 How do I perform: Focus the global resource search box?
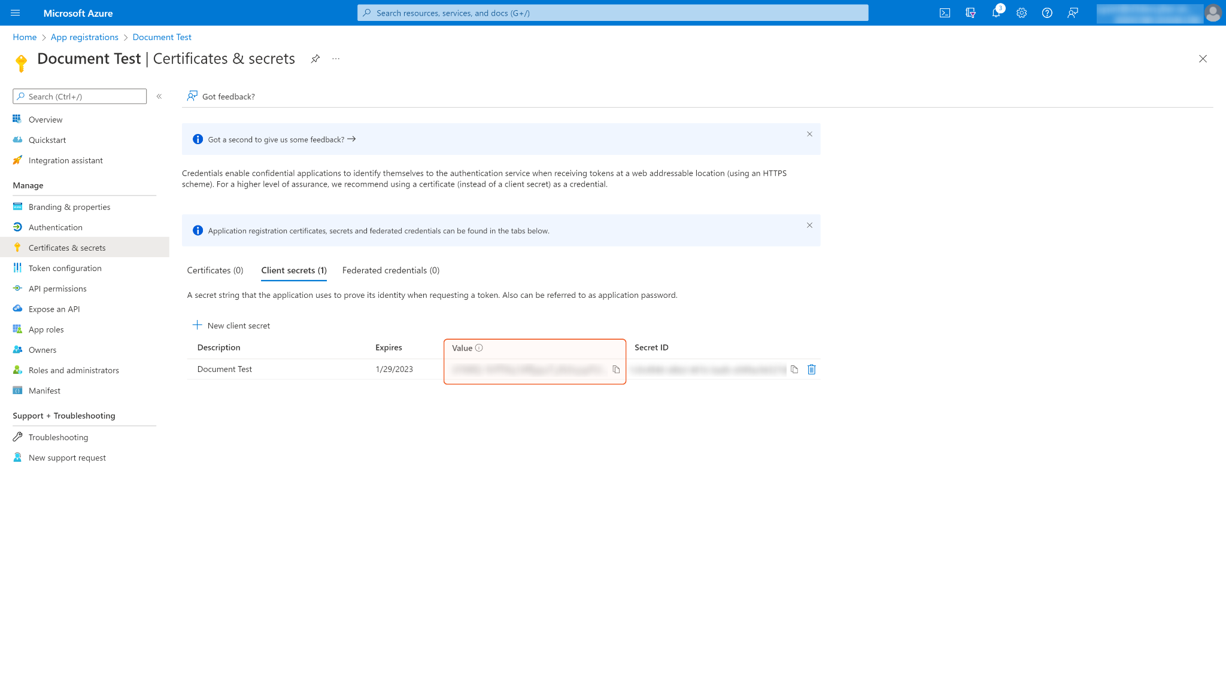pos(612,13)
